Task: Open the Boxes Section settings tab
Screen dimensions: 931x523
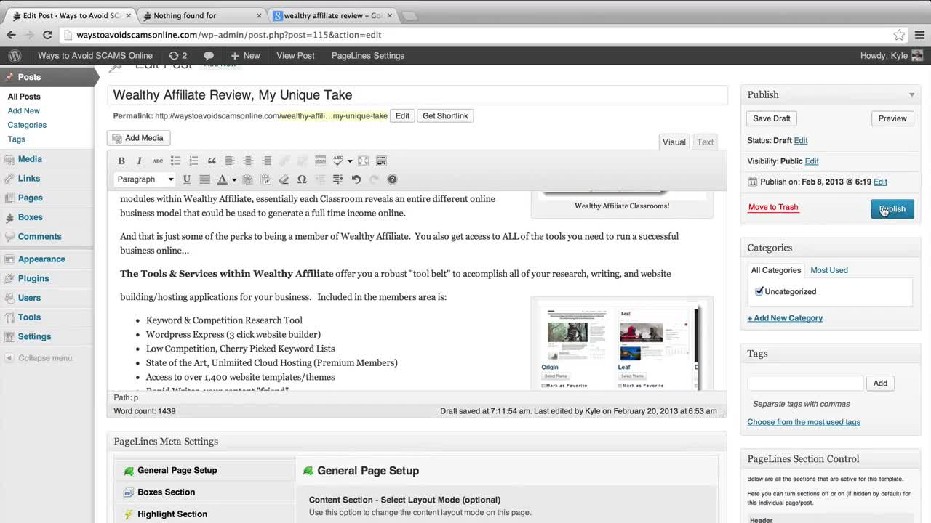Action: click(x=204, y=492)
